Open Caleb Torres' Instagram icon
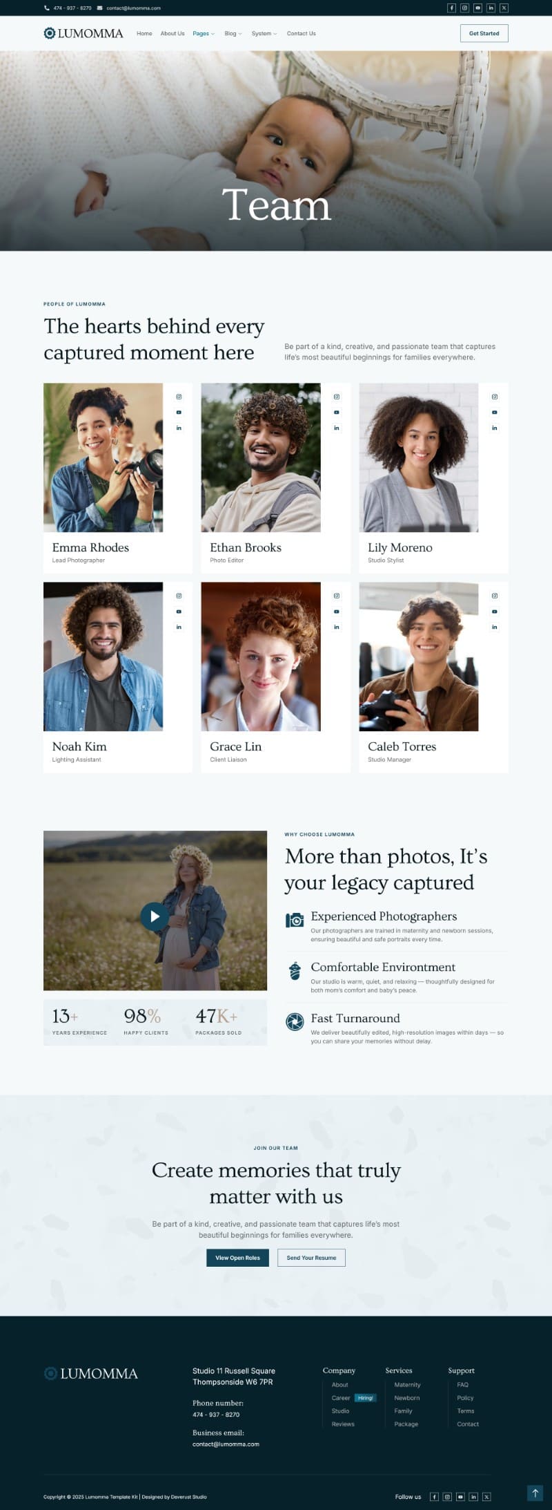The height and width of the screenshot is (1510, 552). click(x=495, y=596)
